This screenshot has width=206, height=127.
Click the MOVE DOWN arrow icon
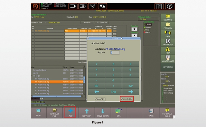pos(103,111)
